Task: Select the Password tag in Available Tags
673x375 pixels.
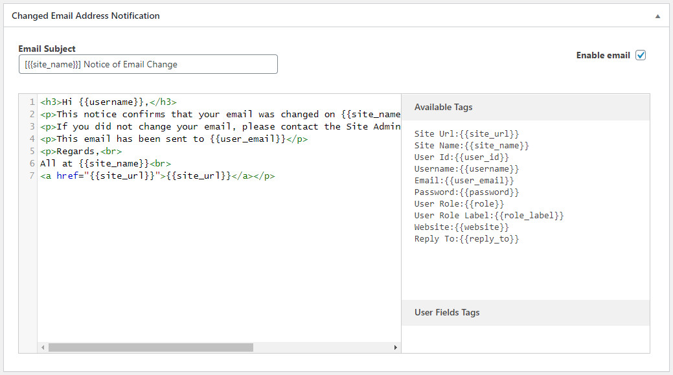Action: point(466,192)
